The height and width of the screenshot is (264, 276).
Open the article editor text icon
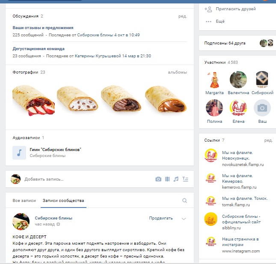tap(185, 179)
